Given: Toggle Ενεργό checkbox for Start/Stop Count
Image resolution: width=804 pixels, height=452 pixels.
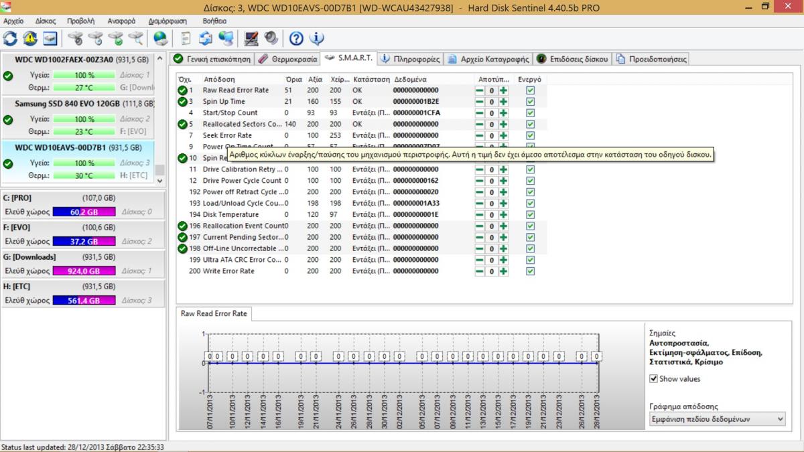Looking at the screenshot, I should click(x=531, y=113).
